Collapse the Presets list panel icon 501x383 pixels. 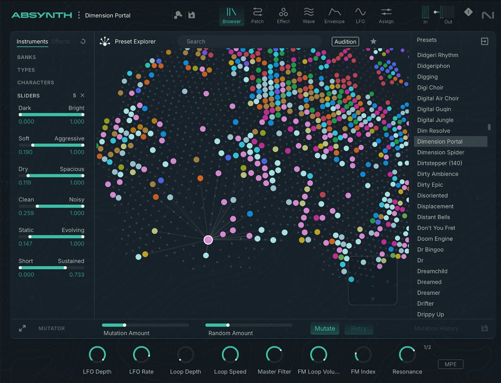pos(484,41)
